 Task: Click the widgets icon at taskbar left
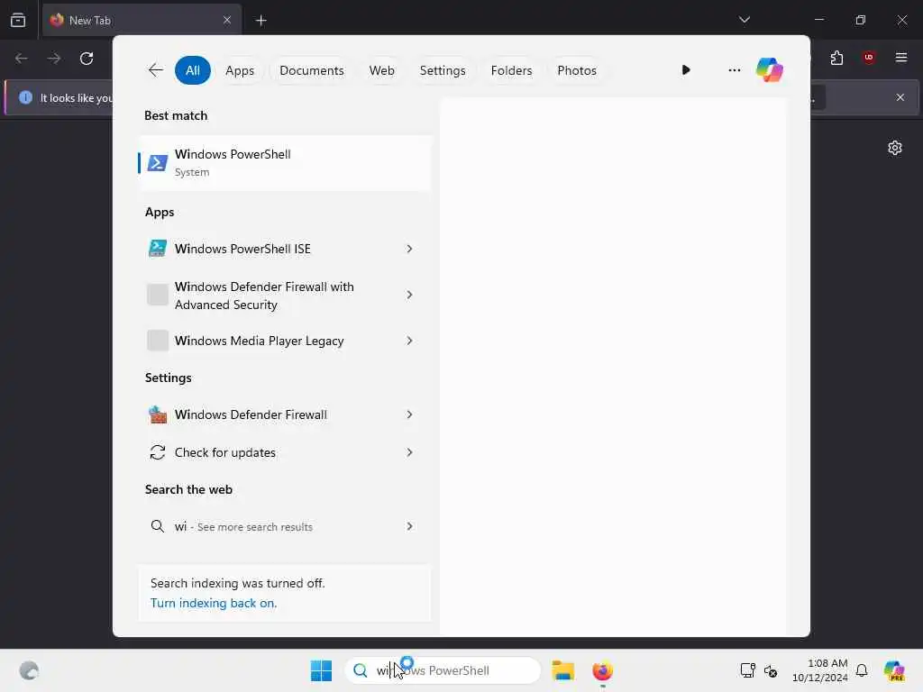point(29,670)
